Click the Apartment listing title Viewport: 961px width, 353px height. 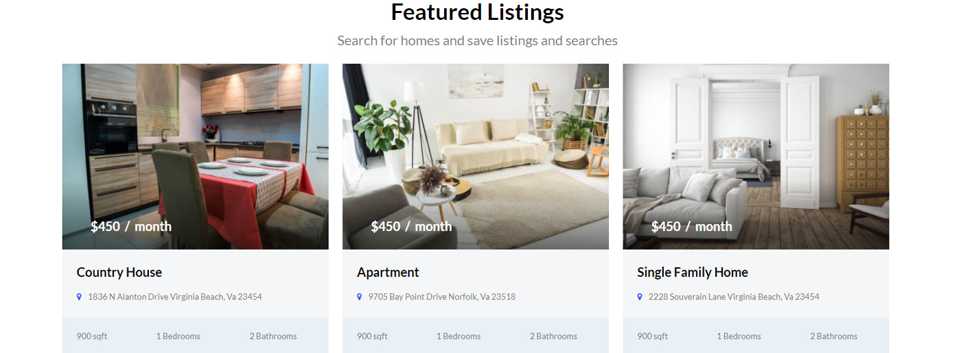point(388,272)
